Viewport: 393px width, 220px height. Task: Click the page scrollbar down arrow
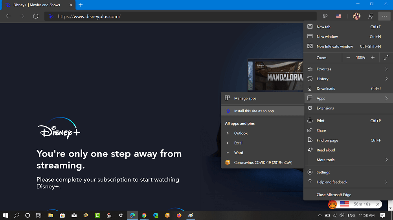pos(391,208)
